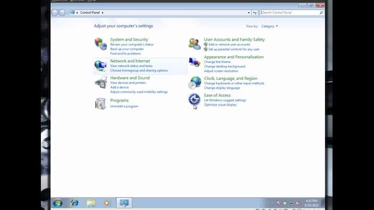Click Add a device link
This screenshot has width=374, height=210.
coord(119,87)
